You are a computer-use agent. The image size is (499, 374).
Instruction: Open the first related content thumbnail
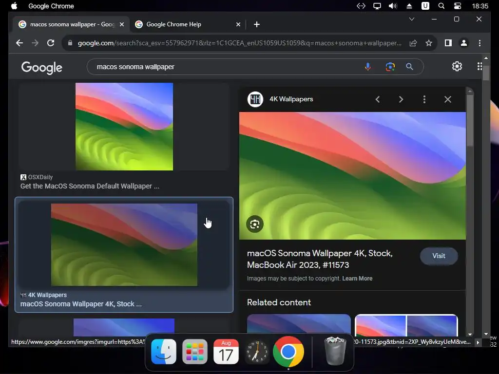coord(299,325)
